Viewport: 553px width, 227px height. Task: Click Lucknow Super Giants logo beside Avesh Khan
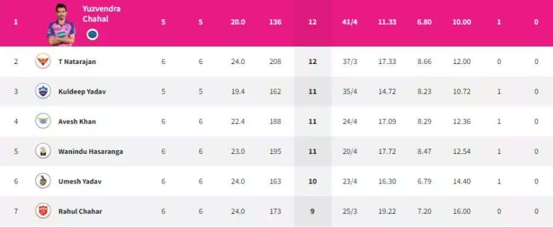point(43,121)
